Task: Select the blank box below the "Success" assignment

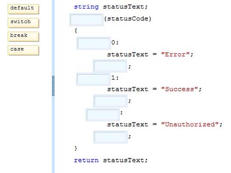Action: point(110,101)
